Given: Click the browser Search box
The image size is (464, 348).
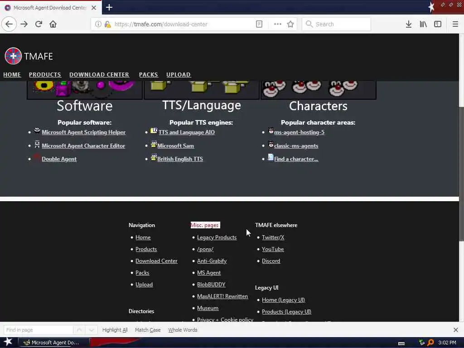Looking at the screenshot, I should tap(336, 24).
